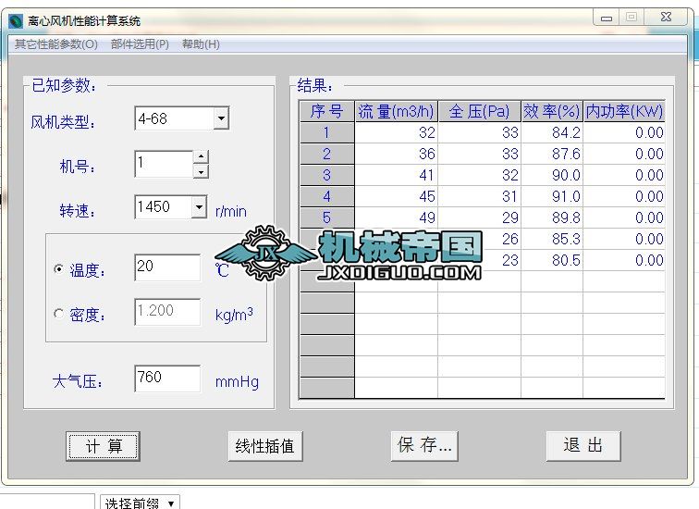
Task: Increase 机号 with the up spinner arrow
Action: click(x=201, y=156)
